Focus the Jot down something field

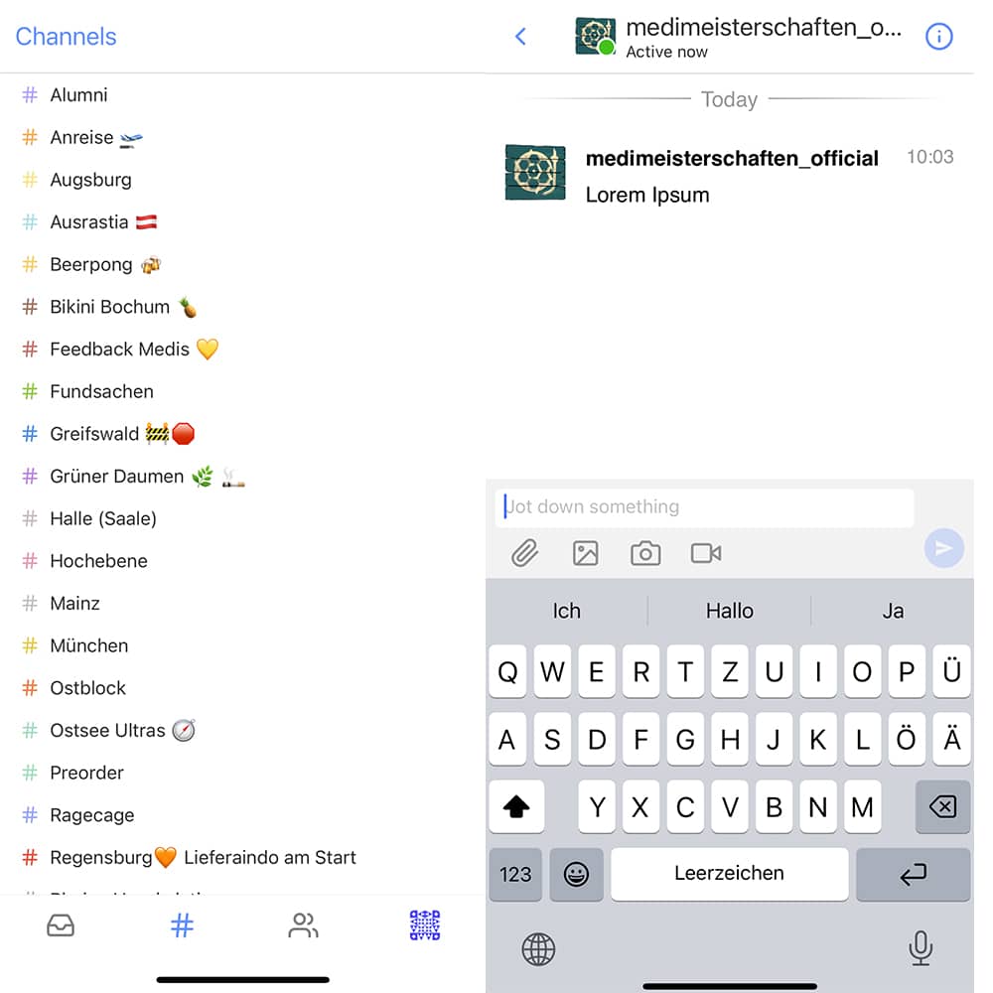click(x=704, y=507)
